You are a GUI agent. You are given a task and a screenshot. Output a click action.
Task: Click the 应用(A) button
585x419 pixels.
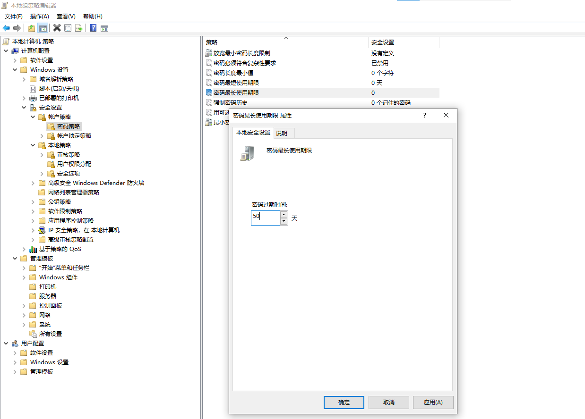click(433, 402)
